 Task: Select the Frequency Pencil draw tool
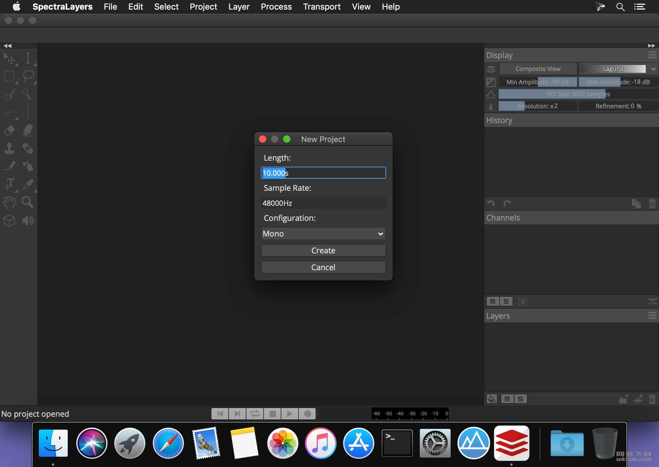(x=9, y=166)
